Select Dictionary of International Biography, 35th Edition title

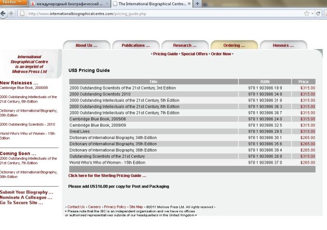click(x=113, y=144)
